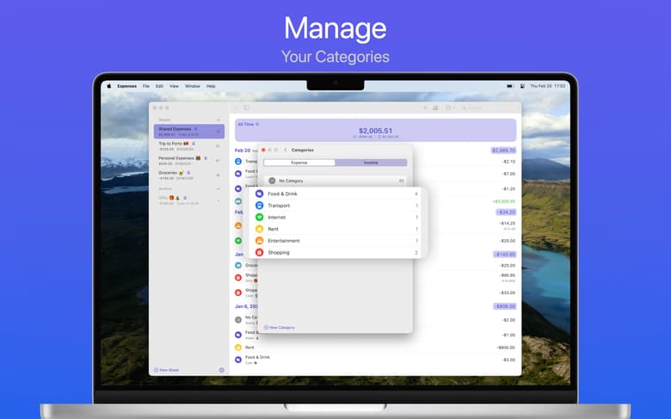Select the archived Gifts sheet
The width and height of the screenshot is (671, 419).
[x=188, y=200]
